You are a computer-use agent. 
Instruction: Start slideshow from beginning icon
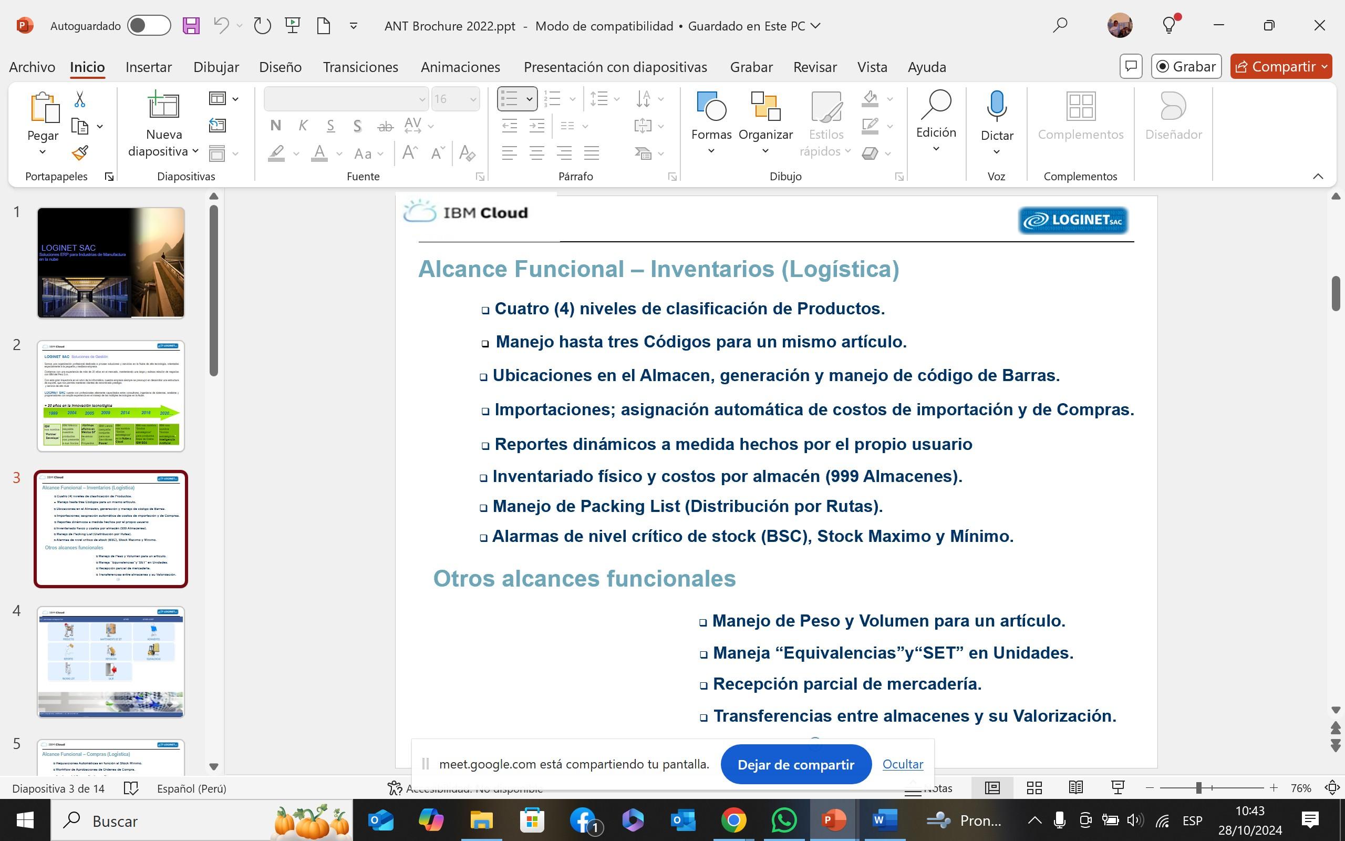pyautogui.click(x=292, y=26)
